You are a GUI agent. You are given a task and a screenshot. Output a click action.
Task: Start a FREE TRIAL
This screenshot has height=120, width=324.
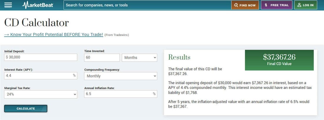pyautogui.click(x=277, y=5)
